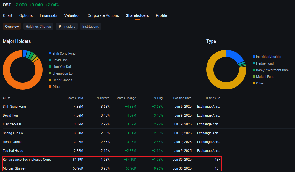Viewport: 295px width, 172px height.
Task: Switch to Holdings Change view
Action: tap(38, 27)
